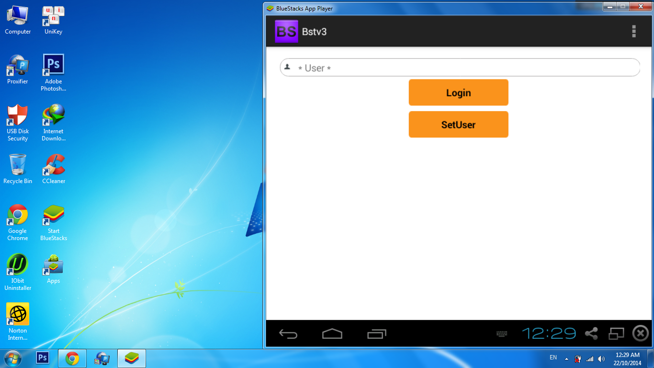Viewport: 654px width, 368px height.
Task: Switch to BlueStacks on the taskbar
Action: pos(132,358)
